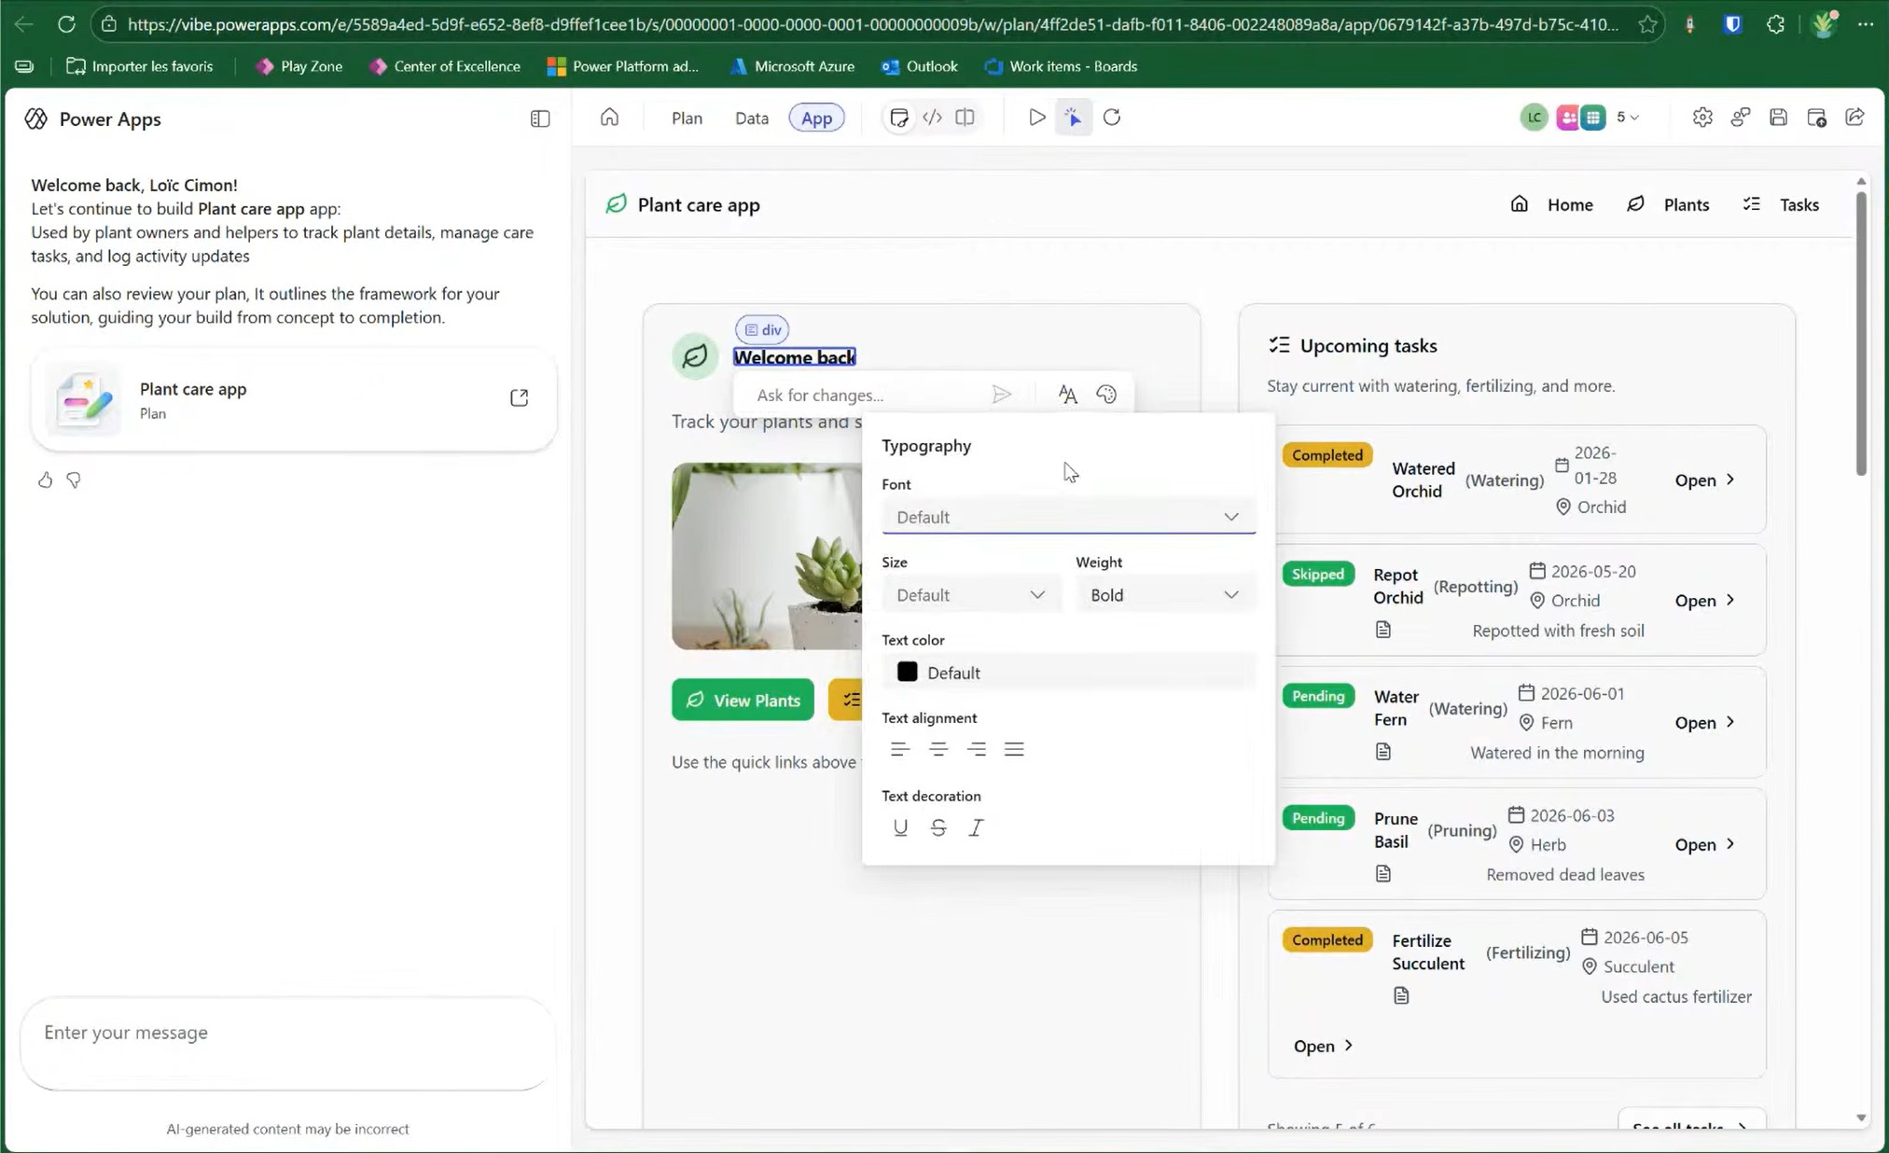Toggle italic text decoration
This screenshot has width=1889, height=1153.
[x=976, y=827]
